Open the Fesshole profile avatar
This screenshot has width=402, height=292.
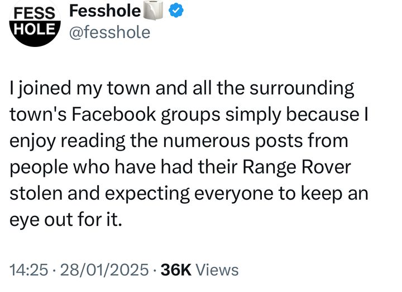tap(35, 22)
